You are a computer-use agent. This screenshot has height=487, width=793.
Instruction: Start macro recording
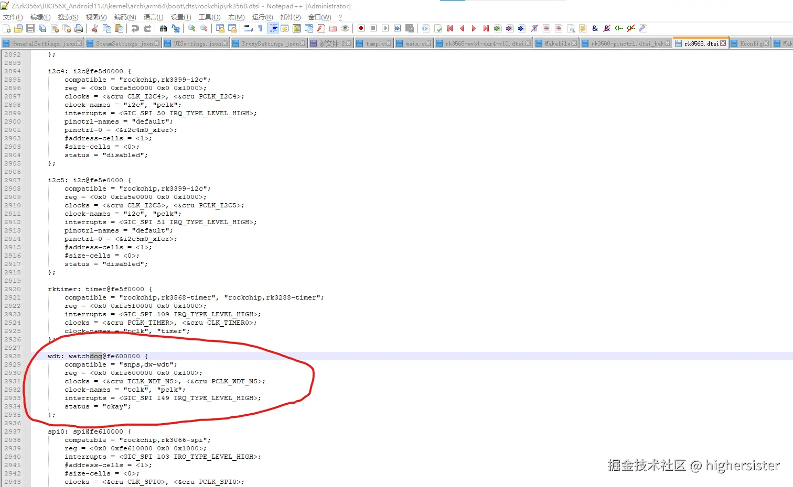[x=361, y=28]
